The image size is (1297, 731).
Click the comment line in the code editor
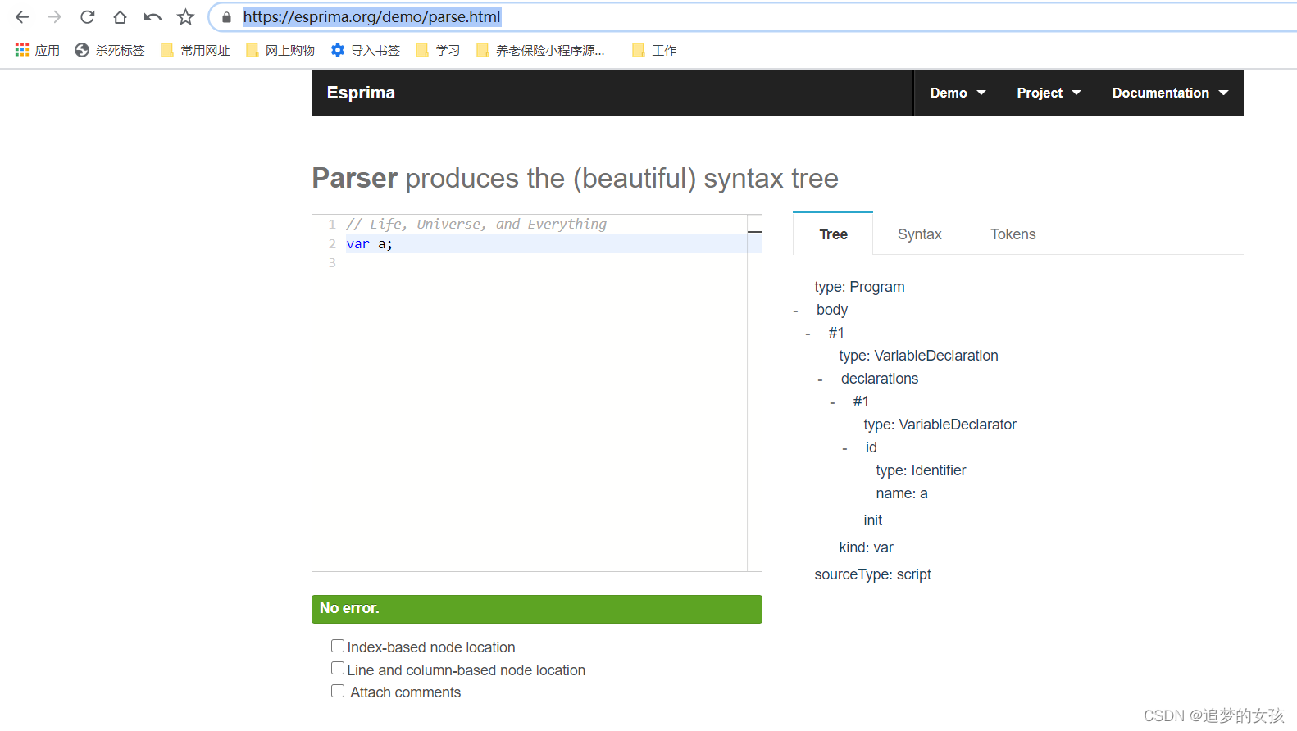(476, 224)
